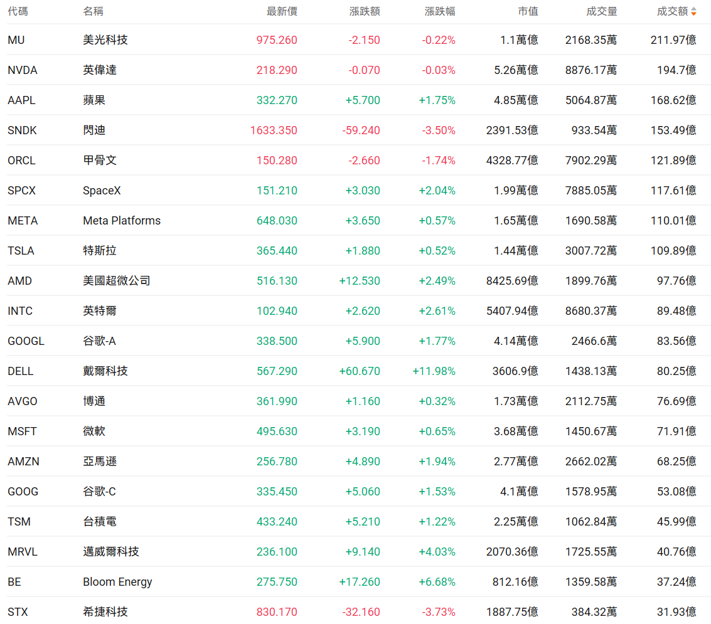Viewport: 711px width, 624px height.
Task: Open the SNDK 閃迪 row
Action: 355,130
